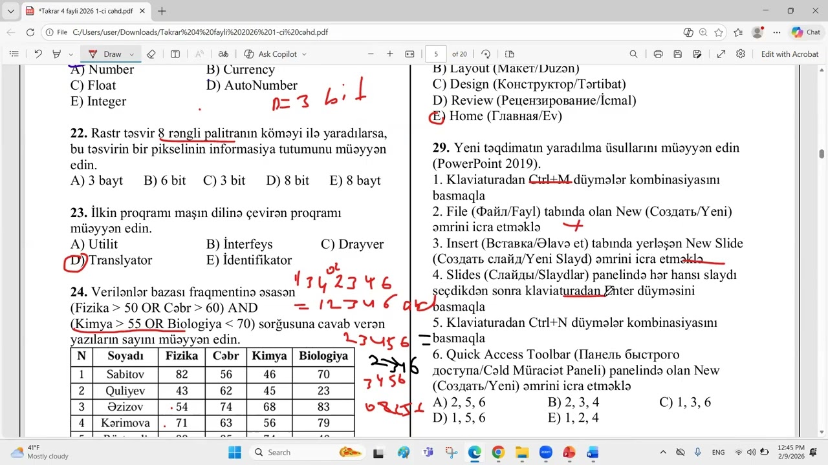Select the Highlight tool

click(x=57, y=54)
